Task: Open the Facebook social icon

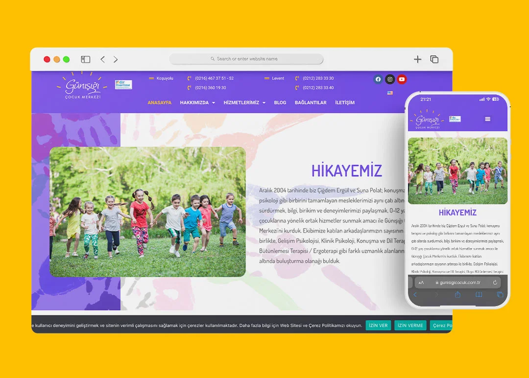Action: click(x=378, y=79)
